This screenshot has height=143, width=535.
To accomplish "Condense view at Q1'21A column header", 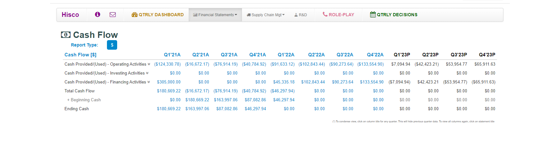I will pos(172,55).
